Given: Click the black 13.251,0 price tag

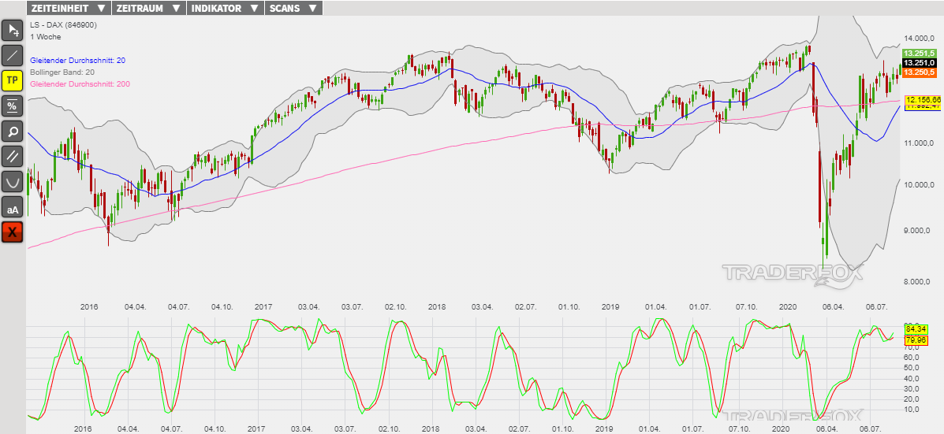Looking at the screenshot, I should coord(920,62).
